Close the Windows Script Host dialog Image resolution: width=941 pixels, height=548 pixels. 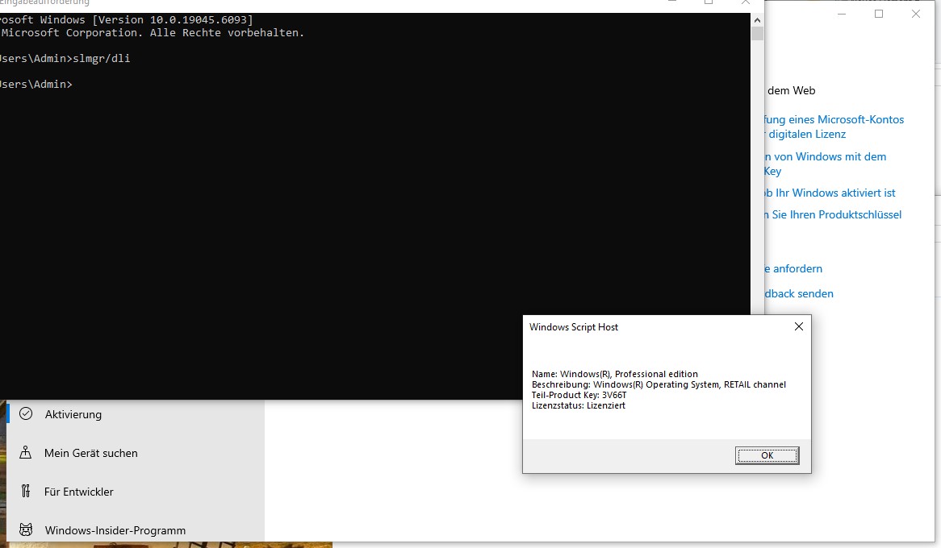pos(799,326)
